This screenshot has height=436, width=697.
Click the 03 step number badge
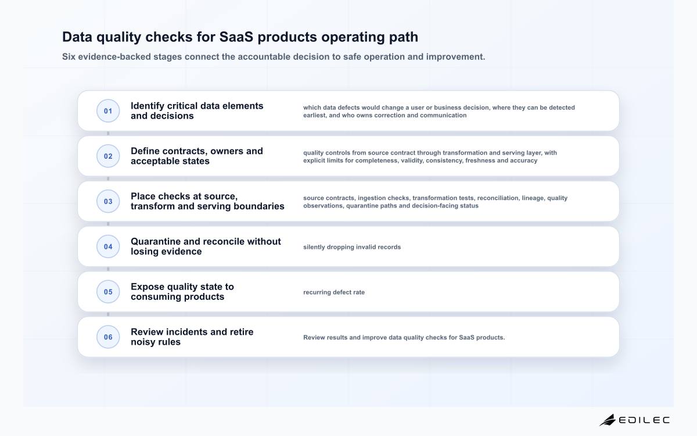coord(108,202)
